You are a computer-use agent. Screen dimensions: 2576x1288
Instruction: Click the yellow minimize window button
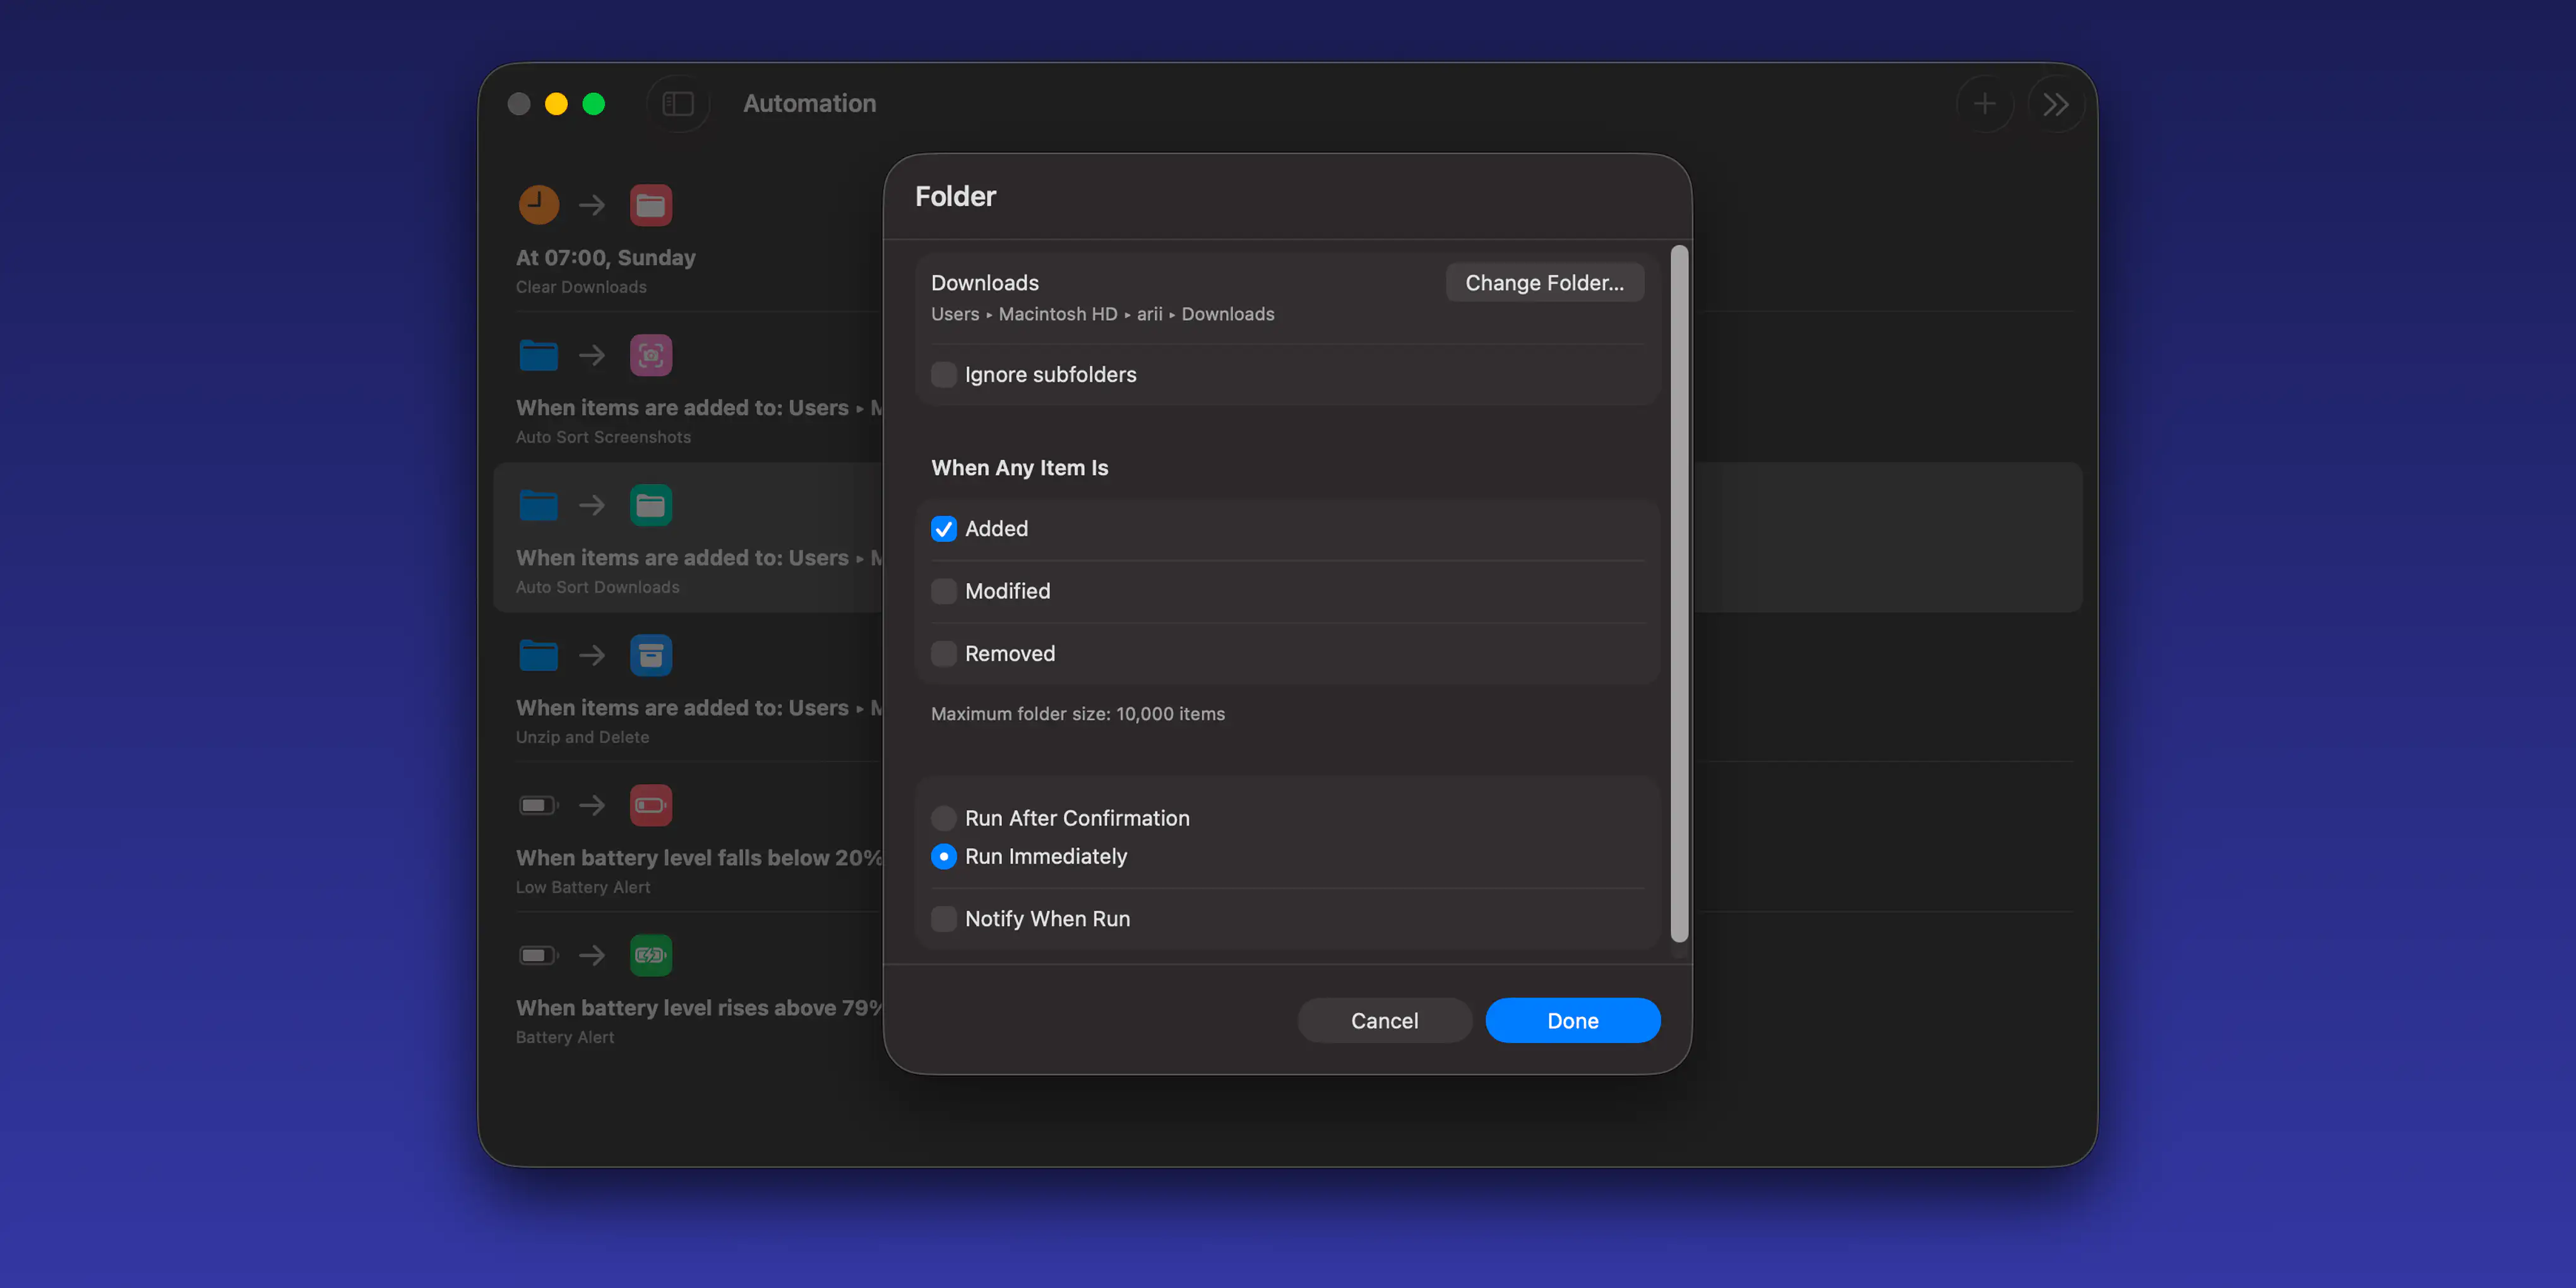tap(556, 104)
